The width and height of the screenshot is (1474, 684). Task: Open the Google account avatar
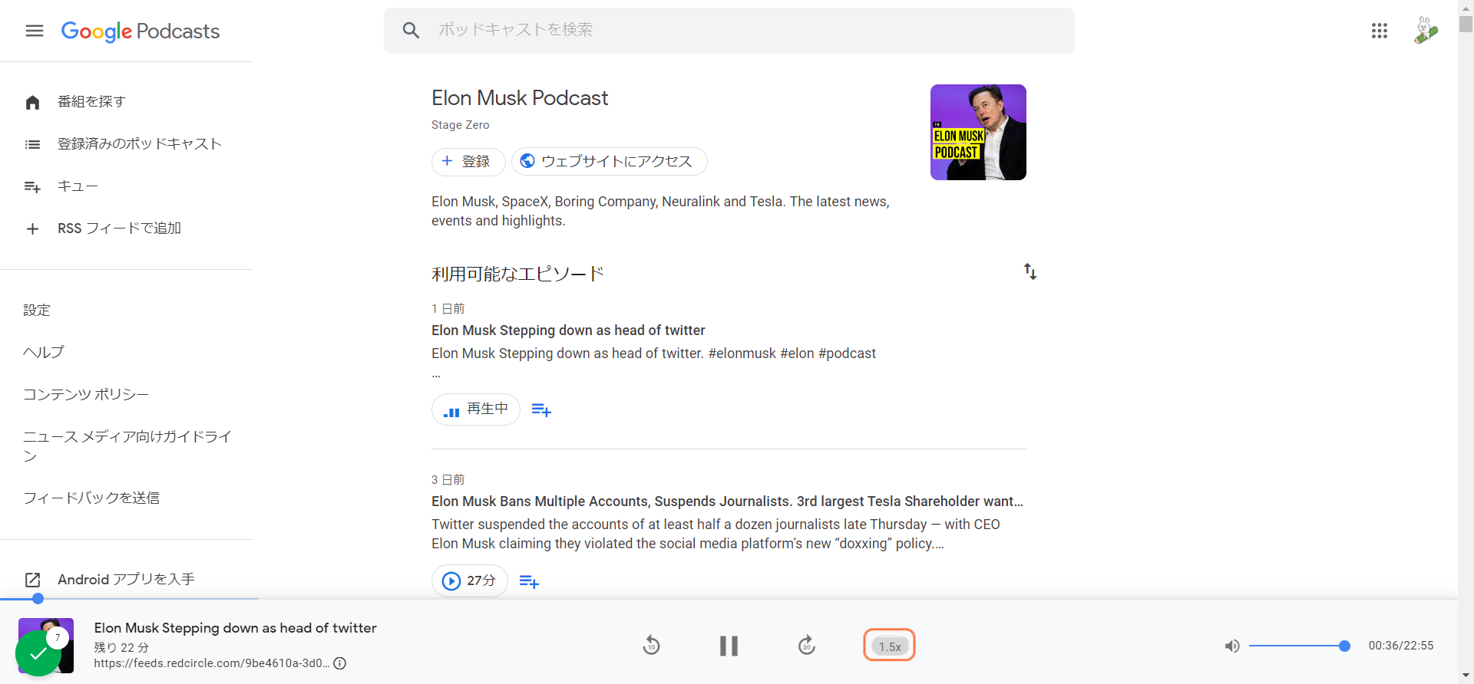[x=1426, y=31]
